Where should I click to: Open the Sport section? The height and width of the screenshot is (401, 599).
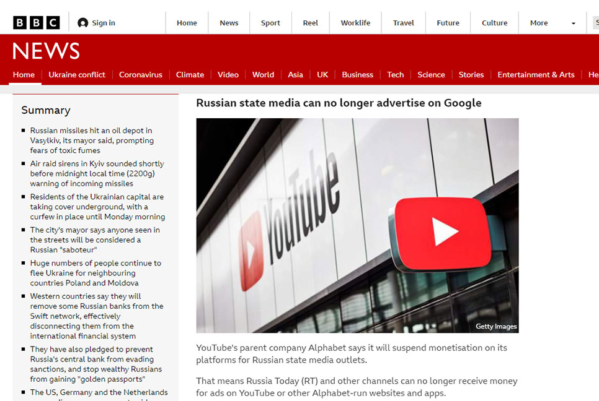coord(270,23)
